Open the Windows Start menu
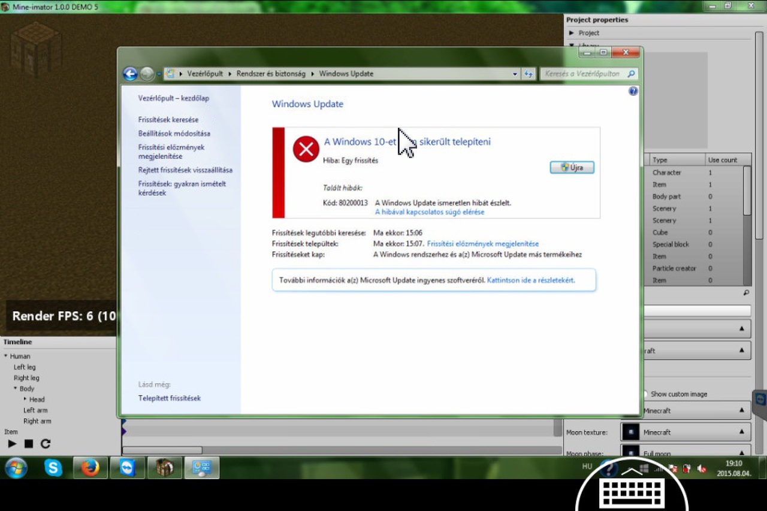Viewport: 767px width, 511px height. [16, 467]
